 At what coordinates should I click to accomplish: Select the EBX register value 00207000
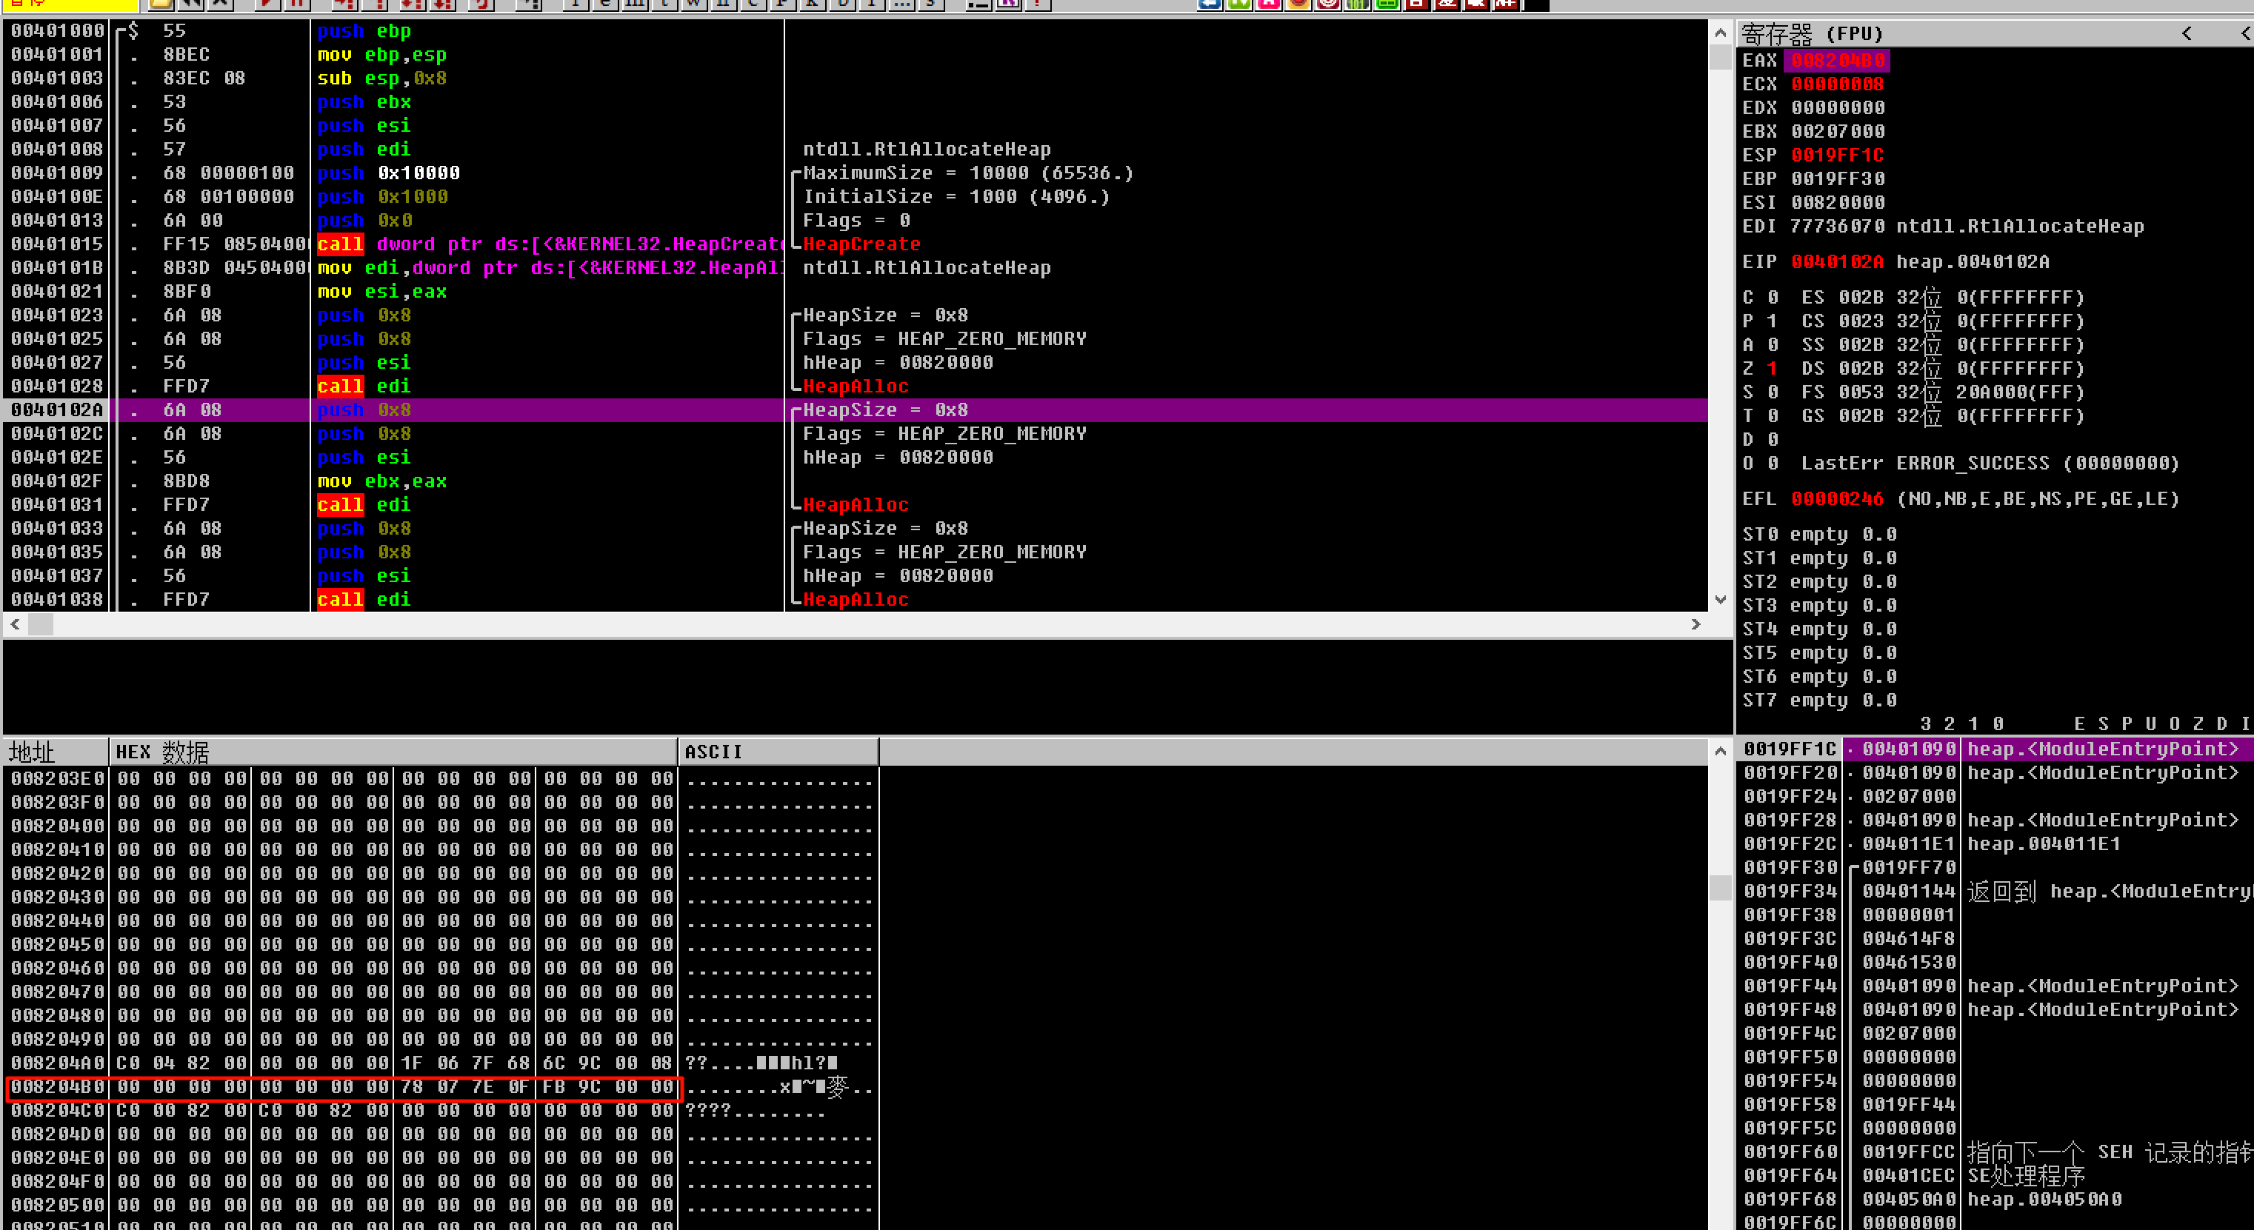pos(1838,131)
